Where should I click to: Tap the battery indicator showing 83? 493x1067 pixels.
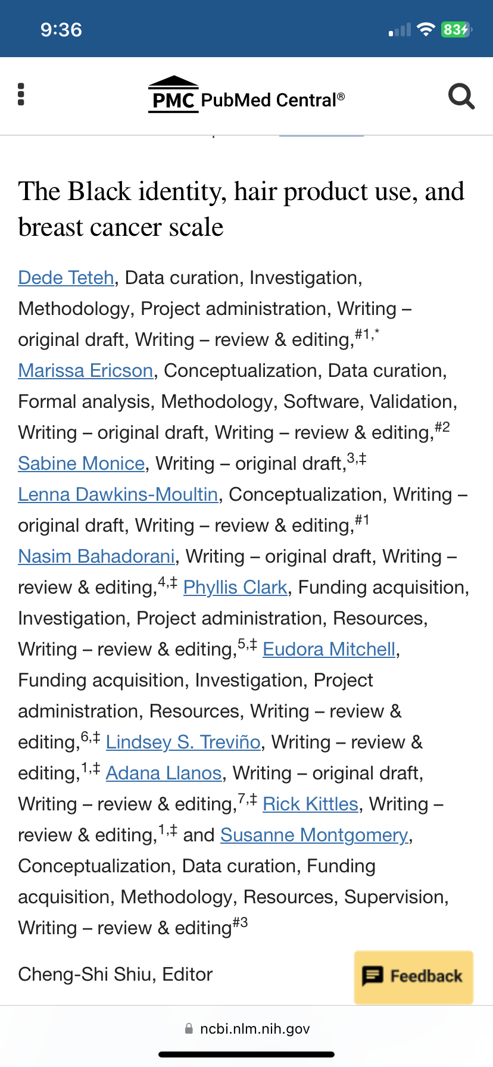tap(455, 28)
